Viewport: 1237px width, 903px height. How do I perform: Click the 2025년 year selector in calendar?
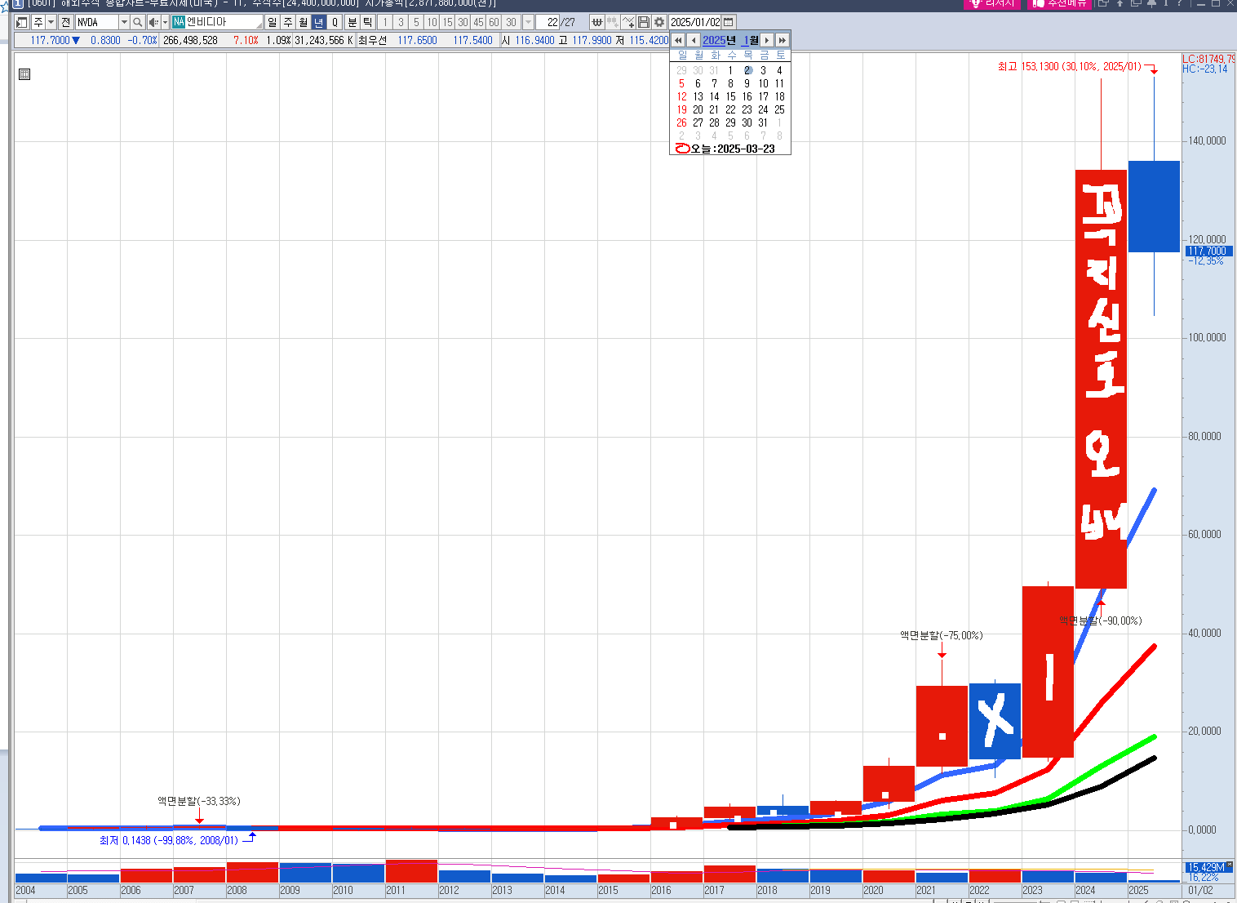click(x=719, y=40)
